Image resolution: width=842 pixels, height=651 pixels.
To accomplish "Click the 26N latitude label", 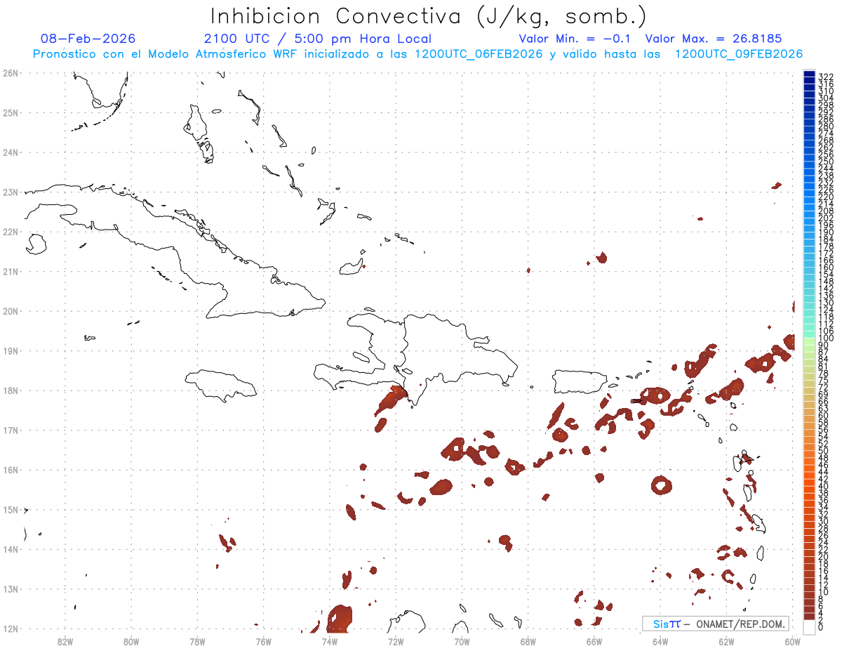I will coord(10,73).
